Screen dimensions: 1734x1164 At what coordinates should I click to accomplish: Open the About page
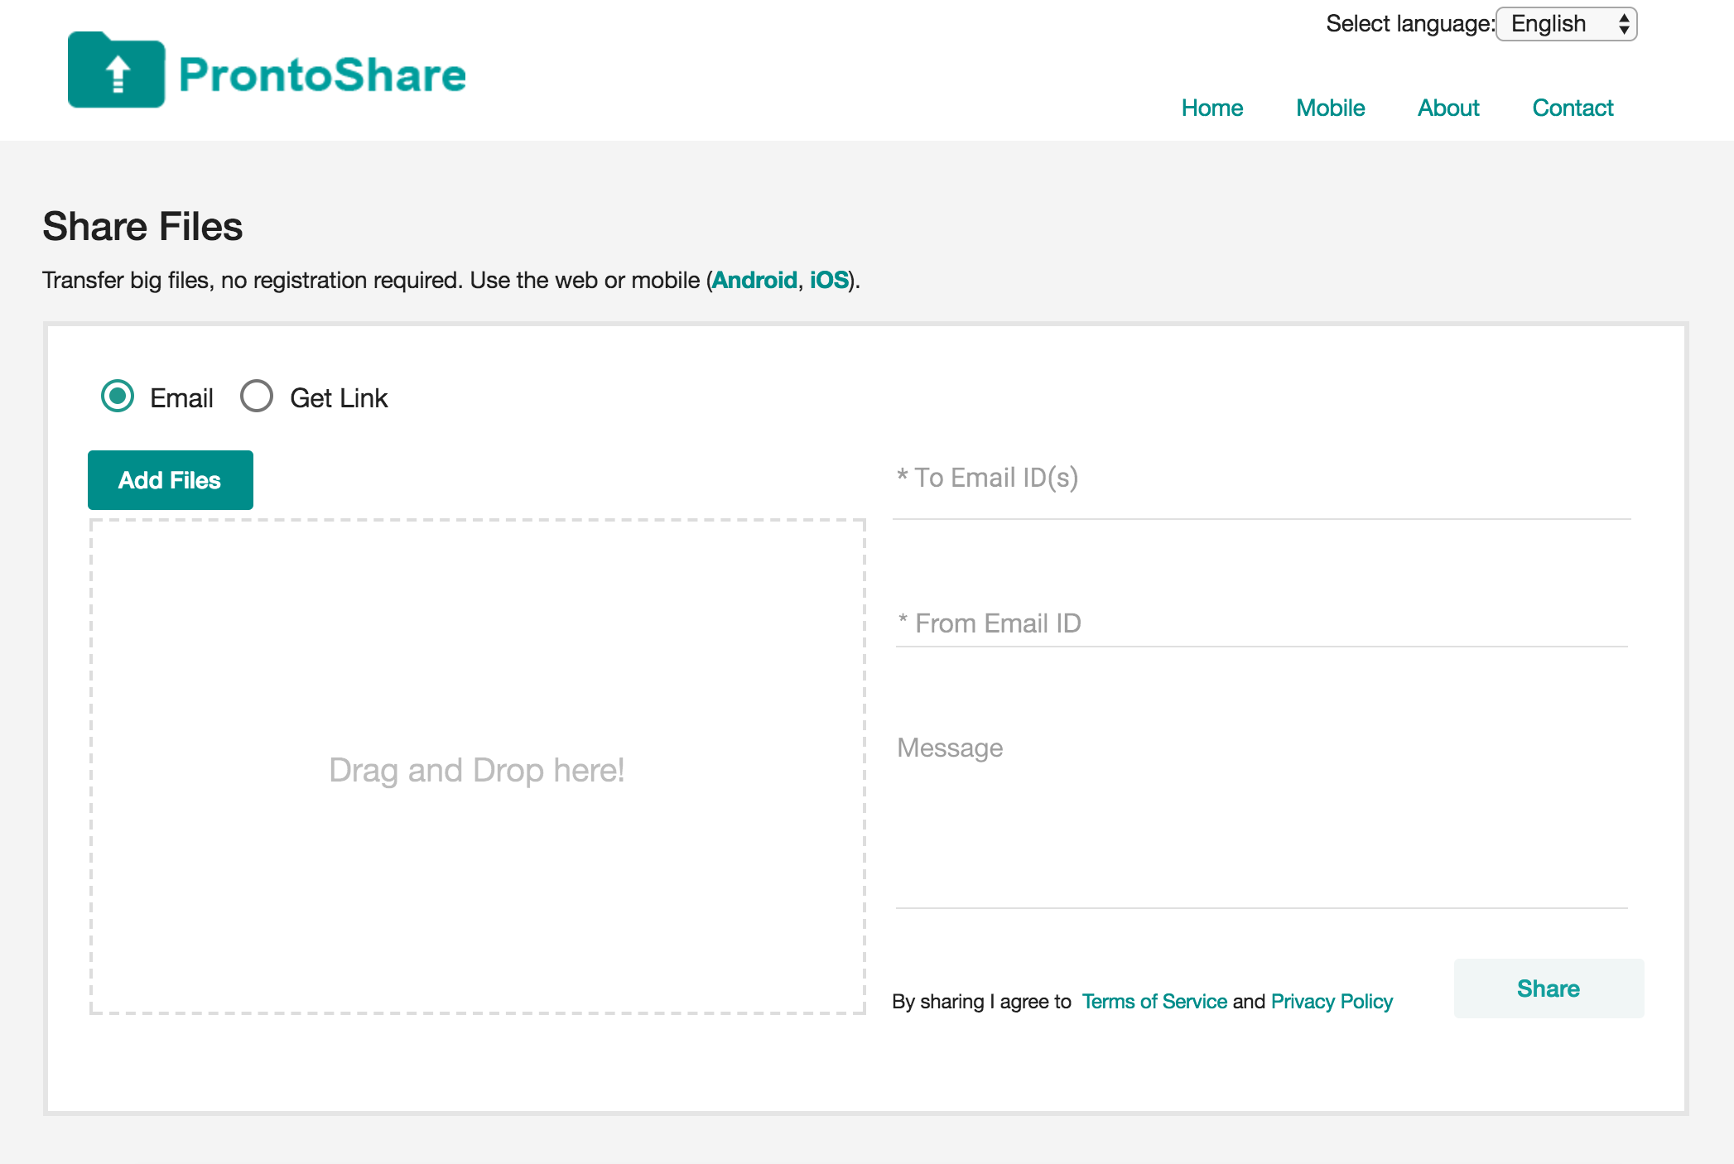coord(1447,108)
